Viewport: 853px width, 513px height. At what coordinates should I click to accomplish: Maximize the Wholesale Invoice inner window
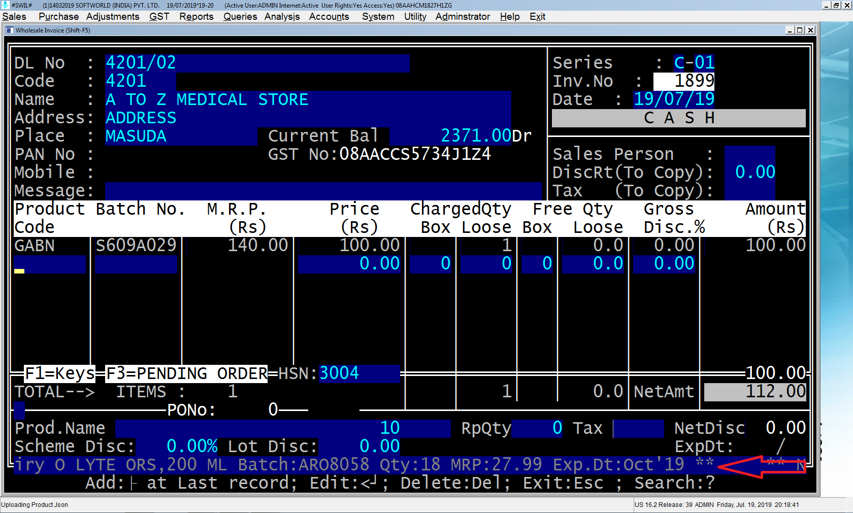[x=800, y=30]
